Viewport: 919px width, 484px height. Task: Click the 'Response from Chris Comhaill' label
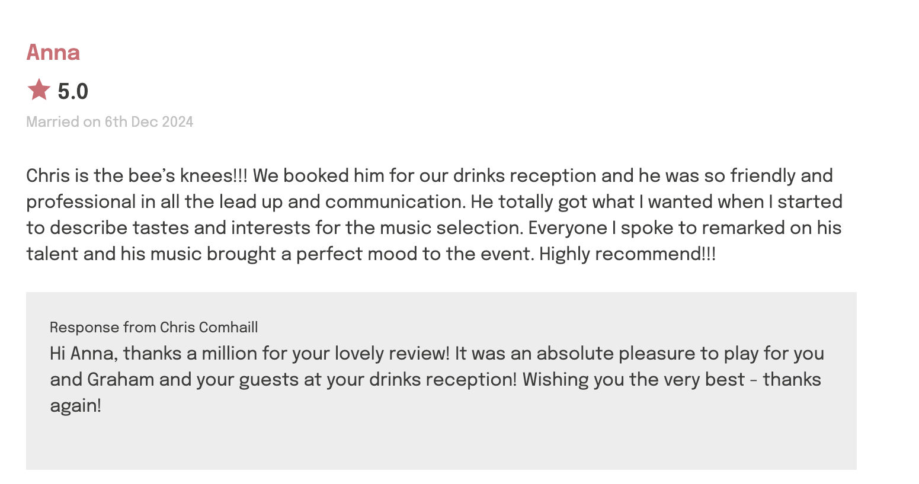(153, 328)
